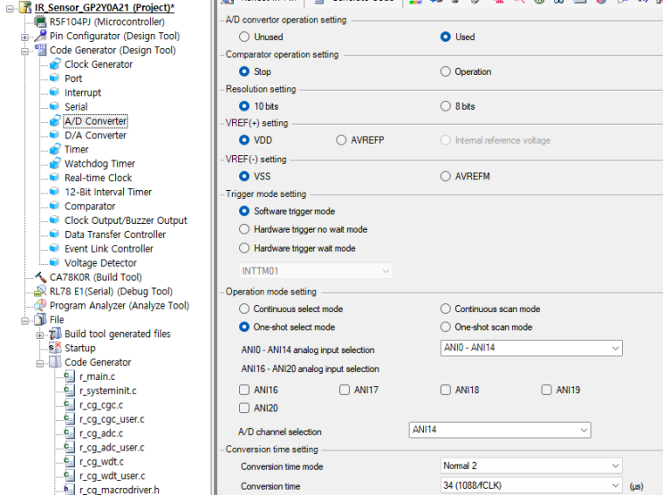Click the Clock Output/Buzzer Output node icon

click(x=54, y=219)
